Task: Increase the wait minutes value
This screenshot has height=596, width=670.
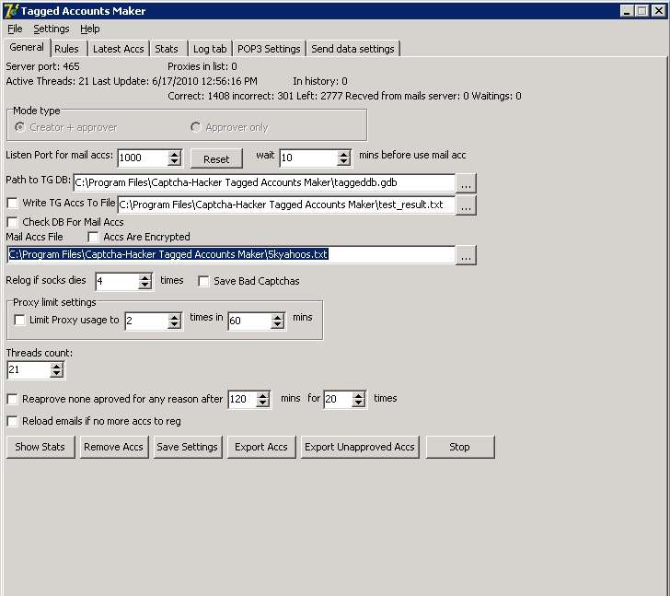Action: tap(343, 154)
